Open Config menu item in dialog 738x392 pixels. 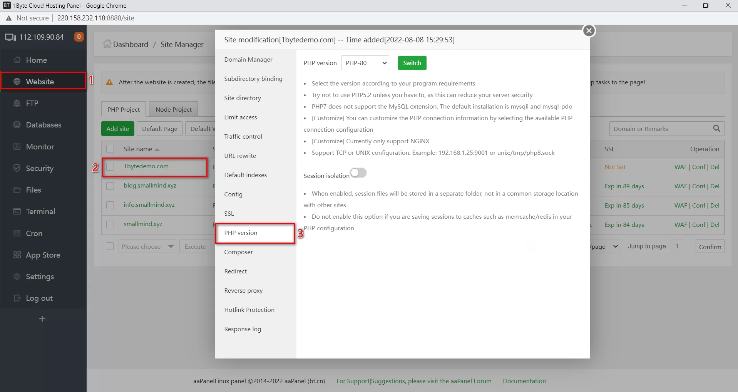point(233,194)
